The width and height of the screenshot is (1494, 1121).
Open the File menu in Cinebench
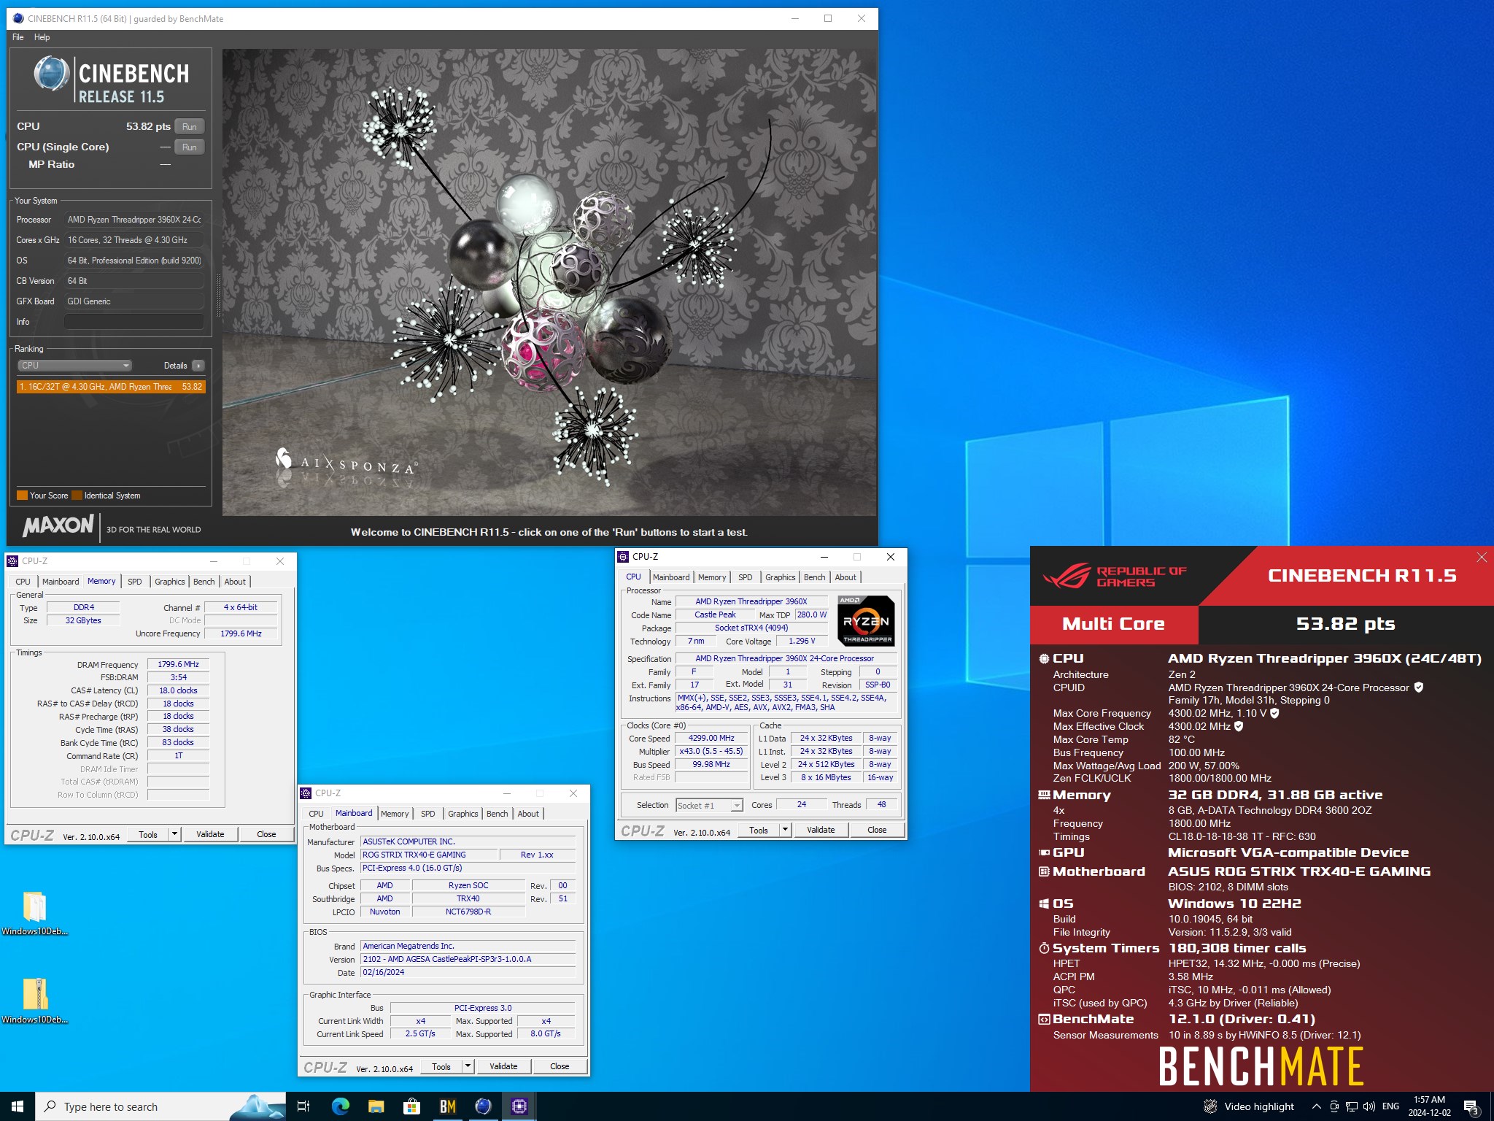tap(18, 37)
